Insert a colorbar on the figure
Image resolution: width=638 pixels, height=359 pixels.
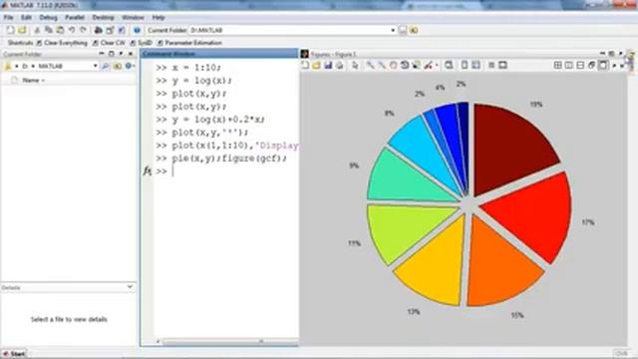pyautogui.click(x=465, y=65)
